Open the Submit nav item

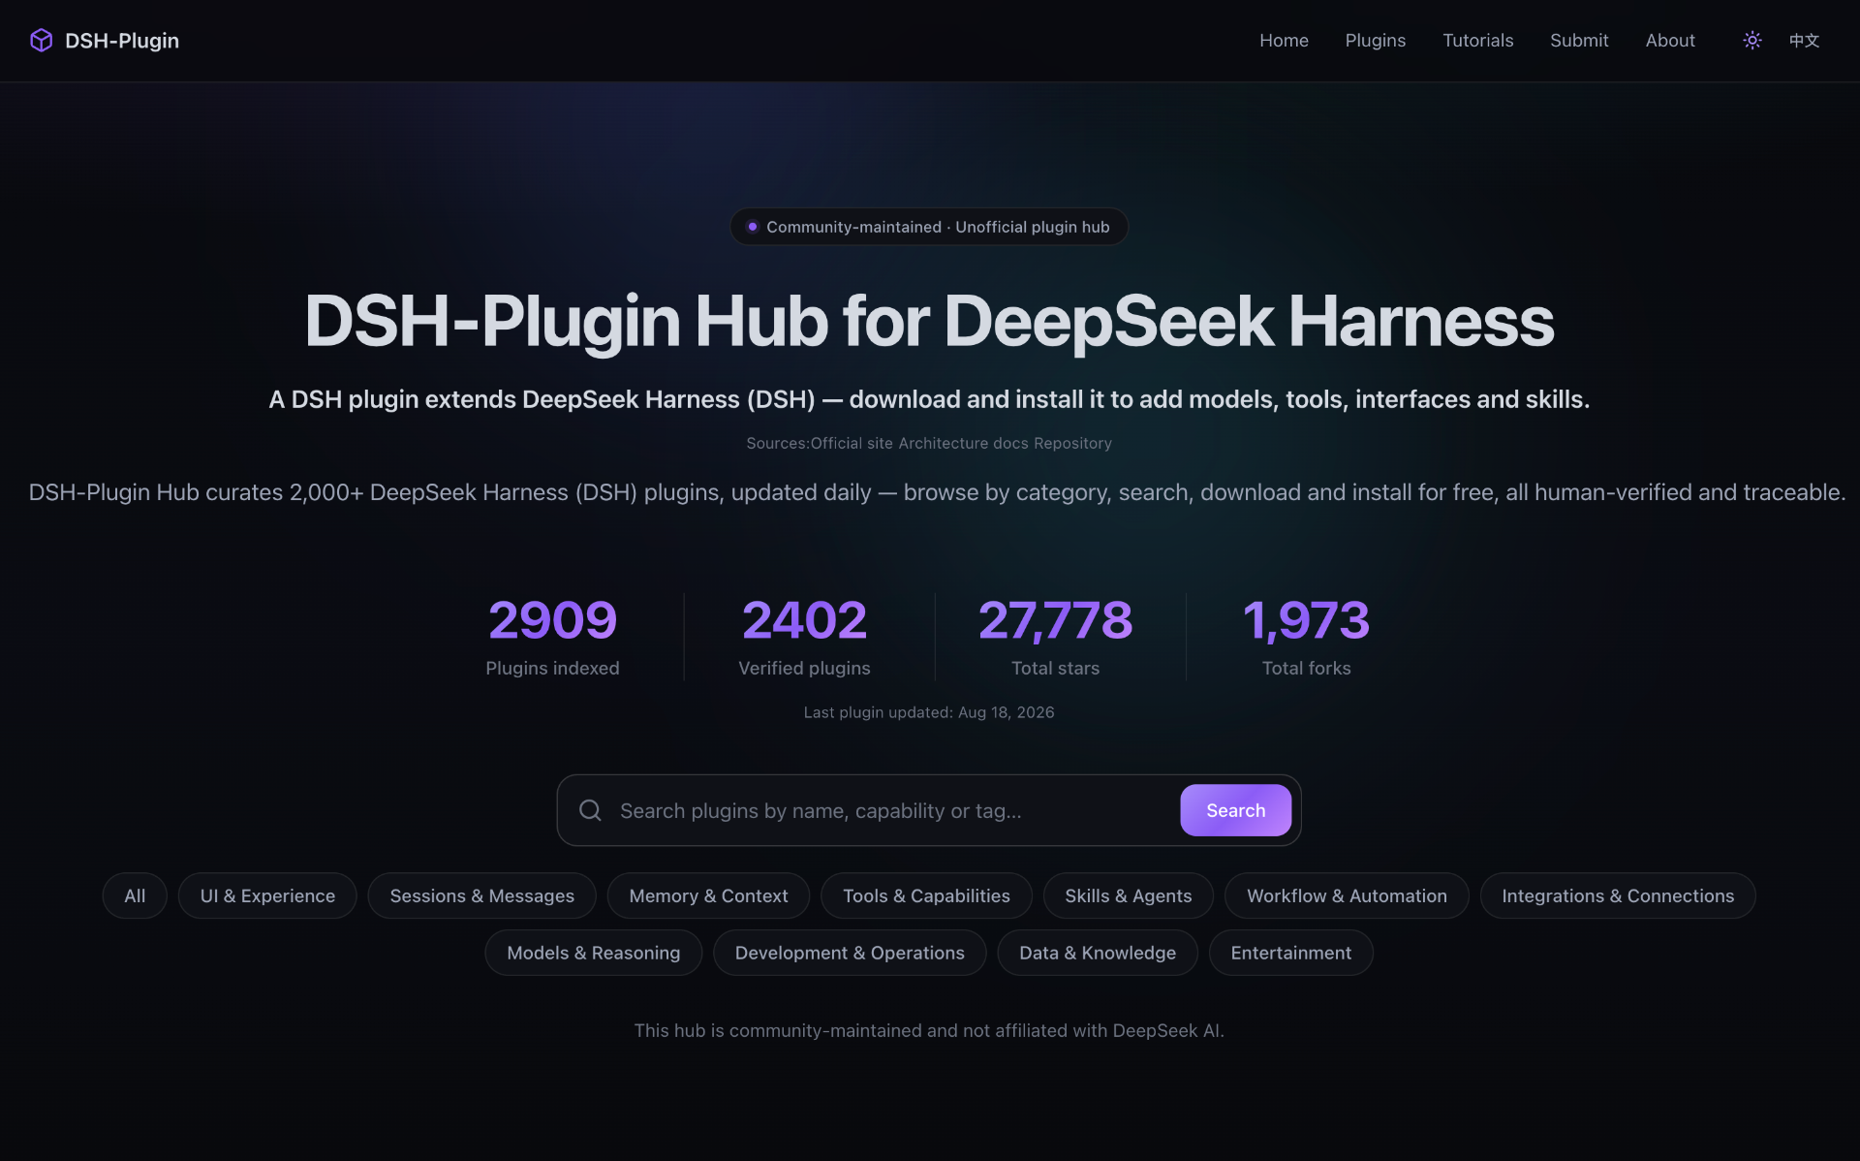(1579, 40)
